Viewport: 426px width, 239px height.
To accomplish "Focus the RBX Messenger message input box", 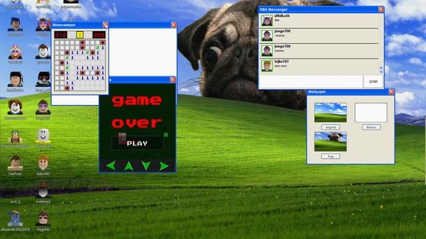I will 311,81.
